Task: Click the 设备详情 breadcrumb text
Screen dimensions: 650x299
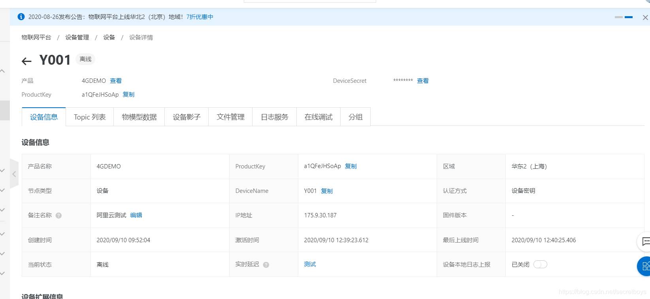Action: point(141,37)
